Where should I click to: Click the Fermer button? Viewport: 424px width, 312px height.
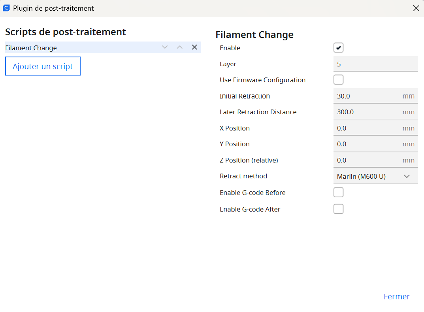click(397, 297)
